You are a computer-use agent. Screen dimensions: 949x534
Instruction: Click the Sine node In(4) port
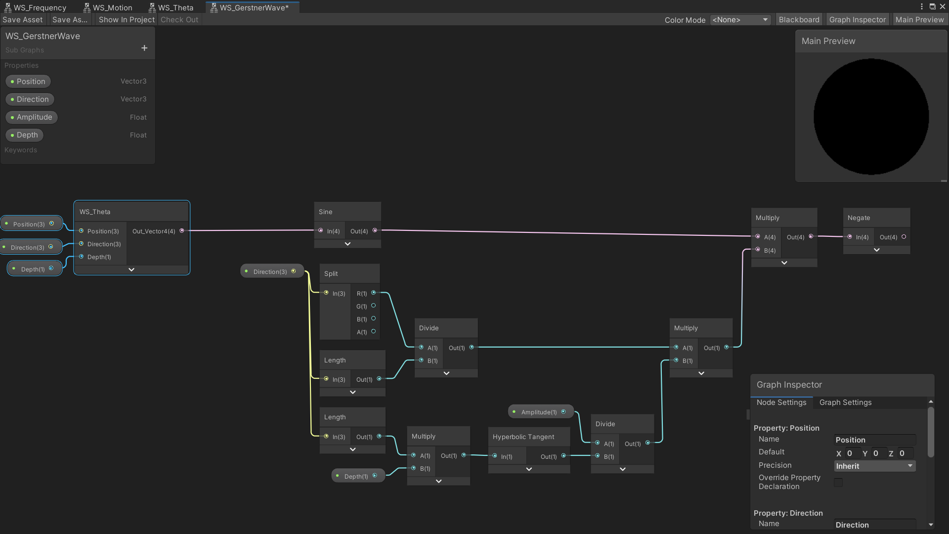pyautogui.click(x=321, y=230)
